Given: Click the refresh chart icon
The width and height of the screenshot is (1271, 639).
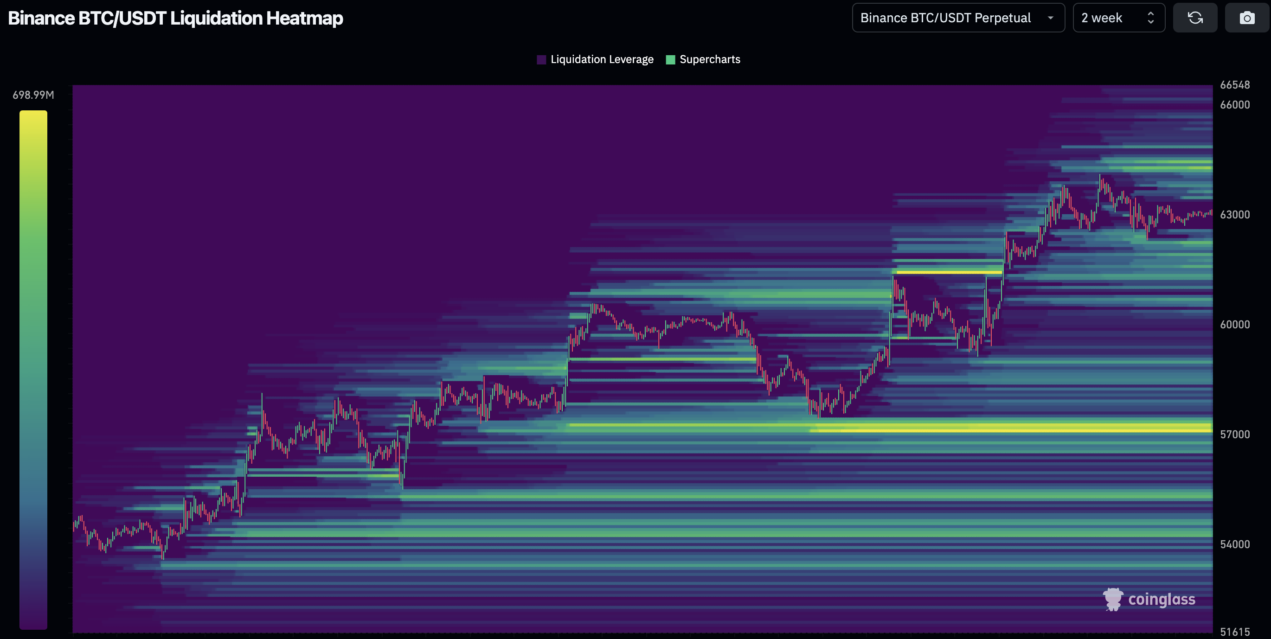Looking at the screenshot, I should tap(1194, 18).
